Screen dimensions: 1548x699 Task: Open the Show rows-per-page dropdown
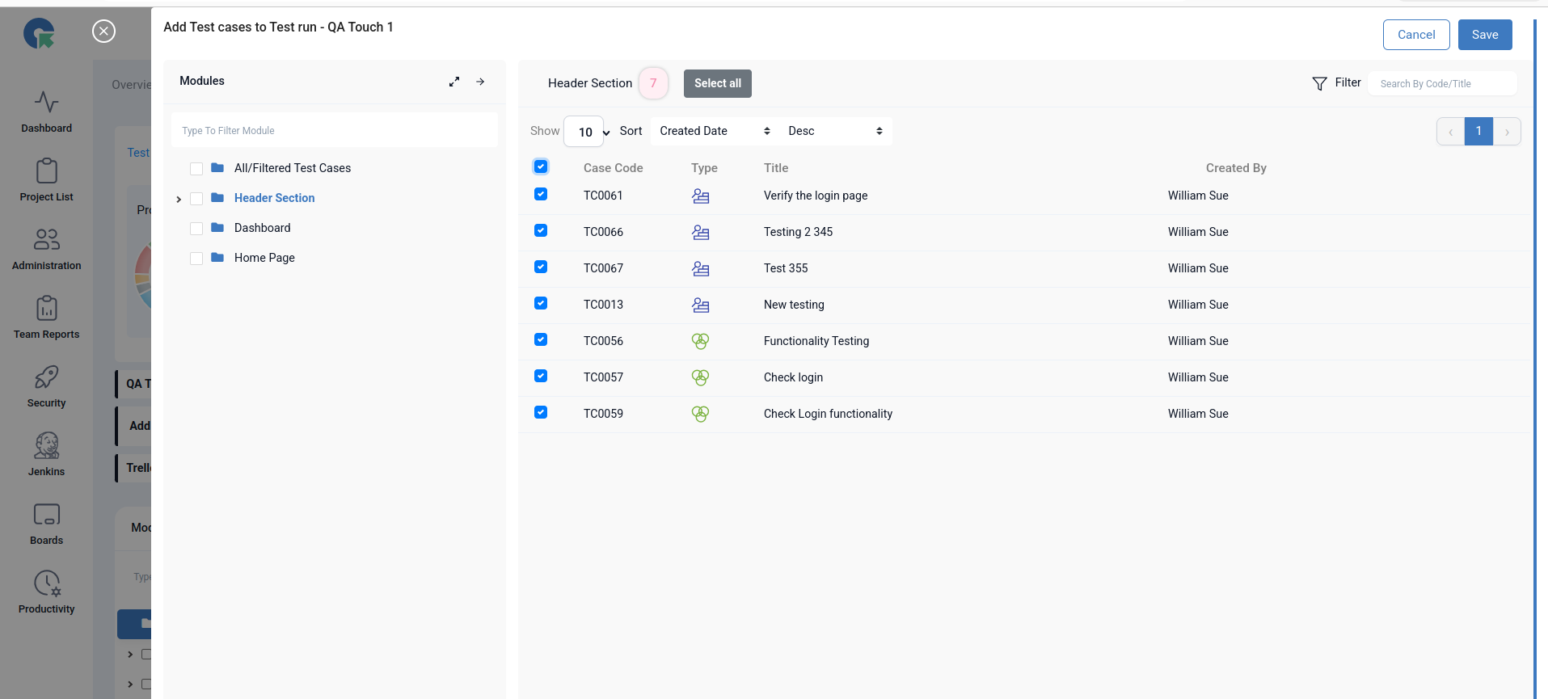(587, 132)
